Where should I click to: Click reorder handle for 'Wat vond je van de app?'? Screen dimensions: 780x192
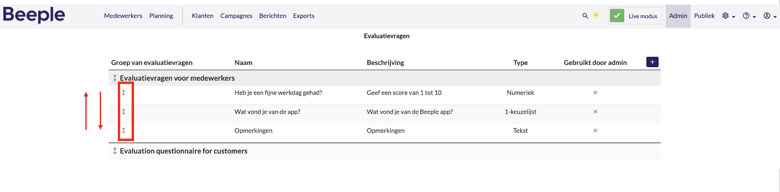click(x=124, y=111)
